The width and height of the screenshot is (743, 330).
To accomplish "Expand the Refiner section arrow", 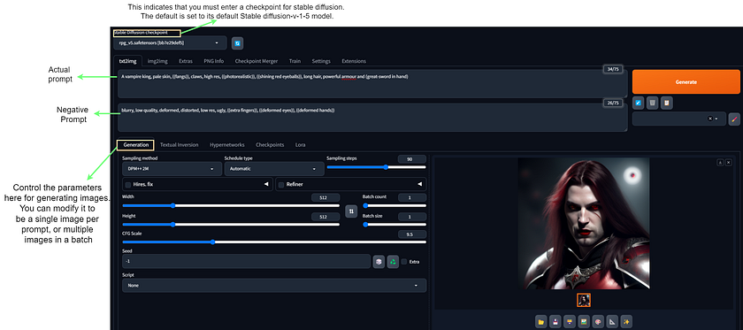I will [419, 184].
